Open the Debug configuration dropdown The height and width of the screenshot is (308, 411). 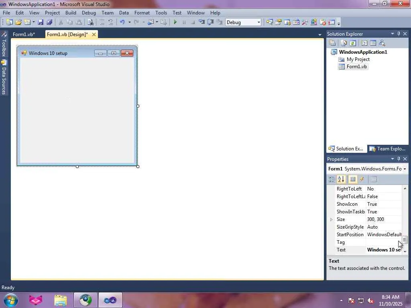click(259, 22)
